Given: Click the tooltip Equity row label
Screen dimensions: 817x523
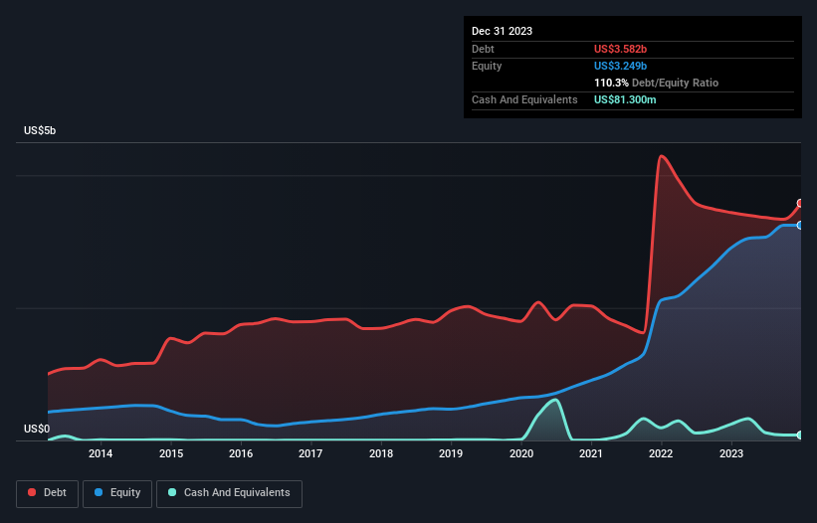Looking at the screenshot, I should click(487, 66).
